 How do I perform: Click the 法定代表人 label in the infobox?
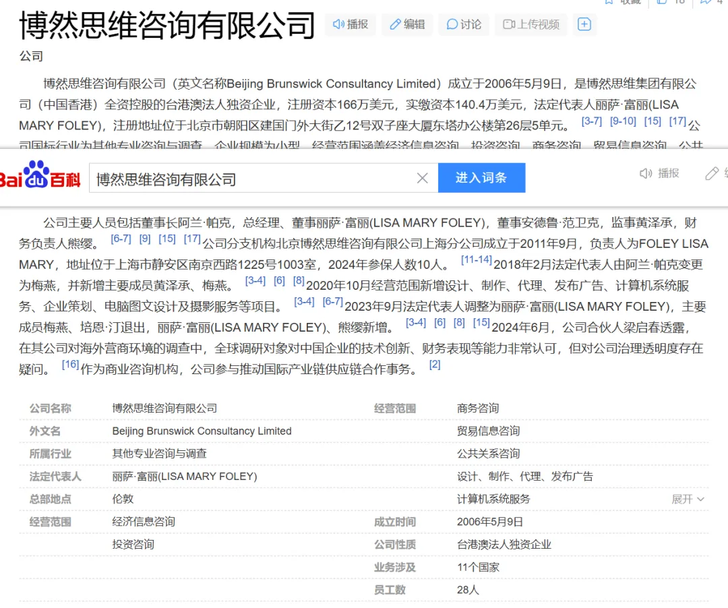click(55, 477)
